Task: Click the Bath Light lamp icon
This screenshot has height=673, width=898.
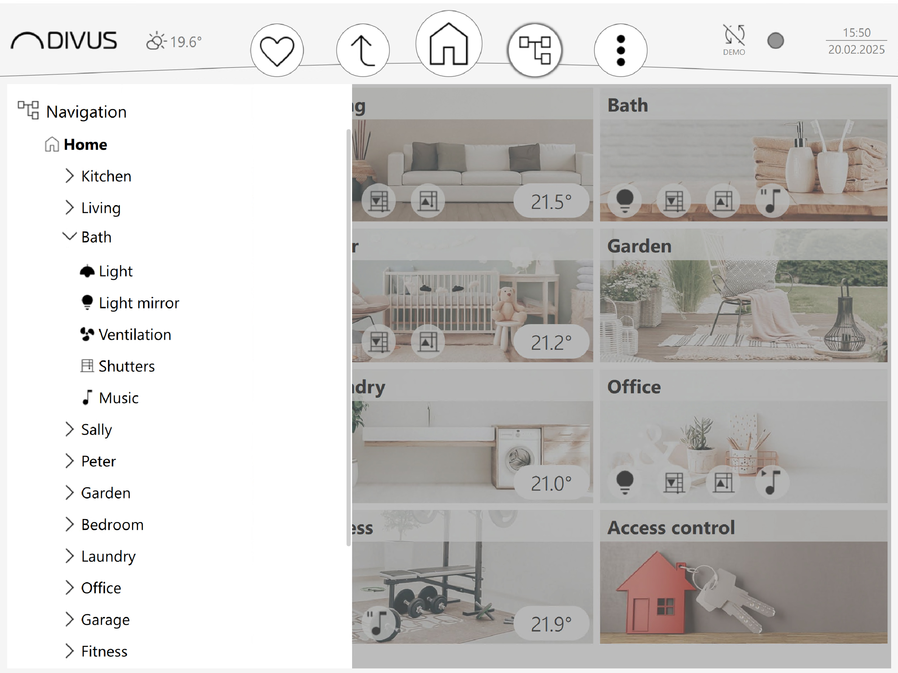Action: point(87,271)
